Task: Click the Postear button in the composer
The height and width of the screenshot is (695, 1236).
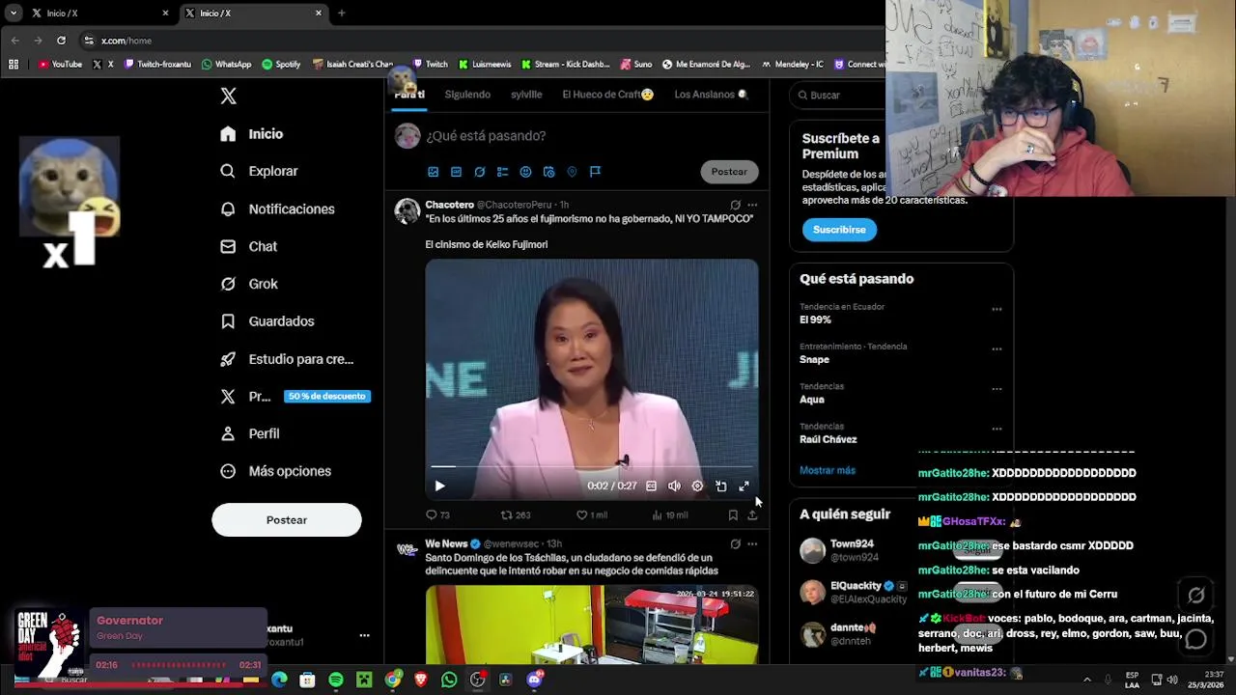Action: click(729, 172)
